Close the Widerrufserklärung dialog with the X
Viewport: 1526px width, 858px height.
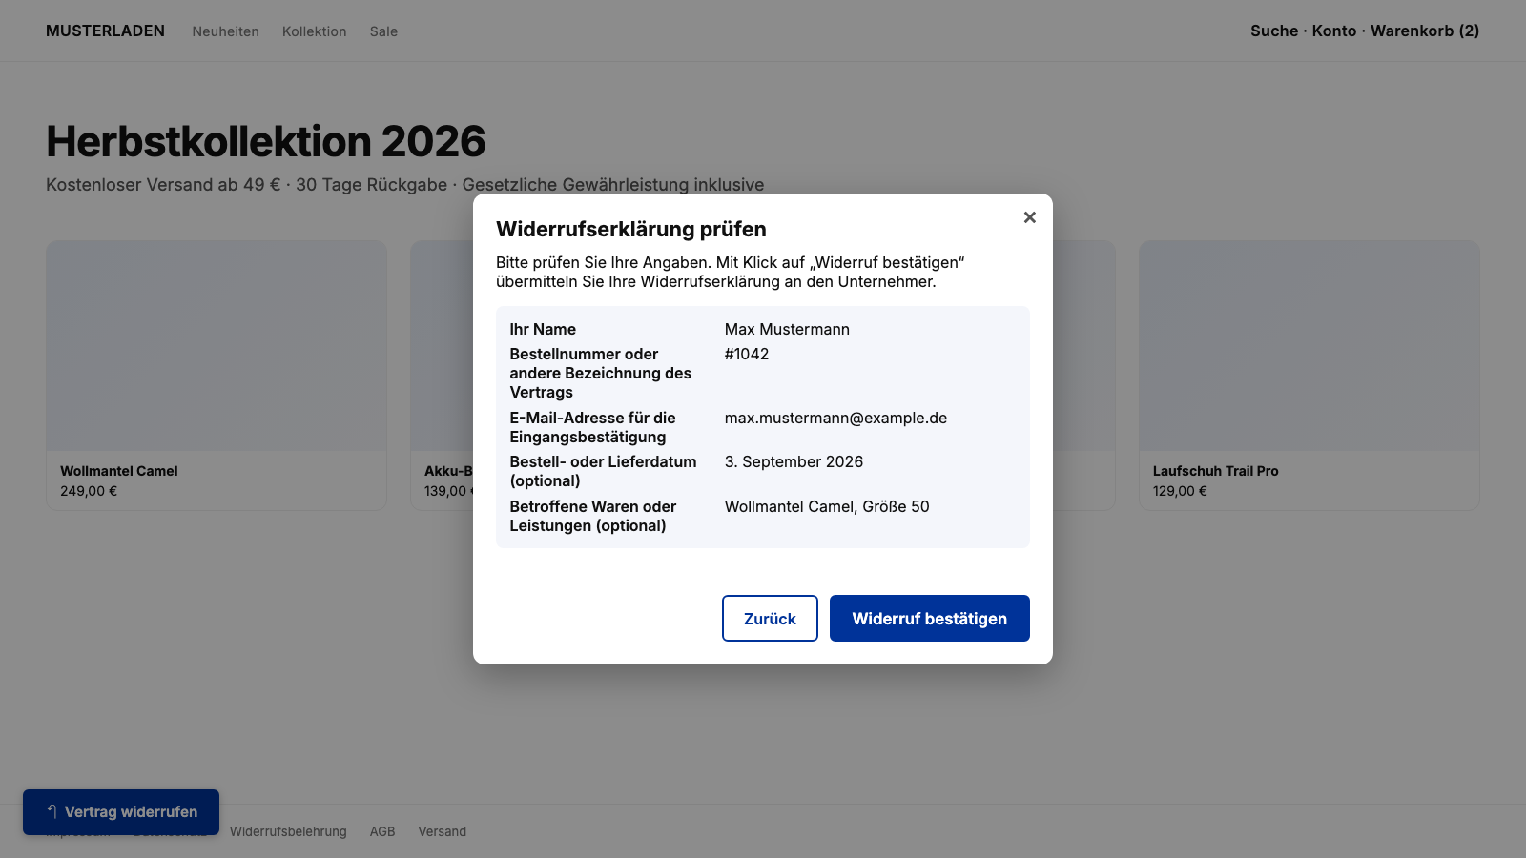1029,217
